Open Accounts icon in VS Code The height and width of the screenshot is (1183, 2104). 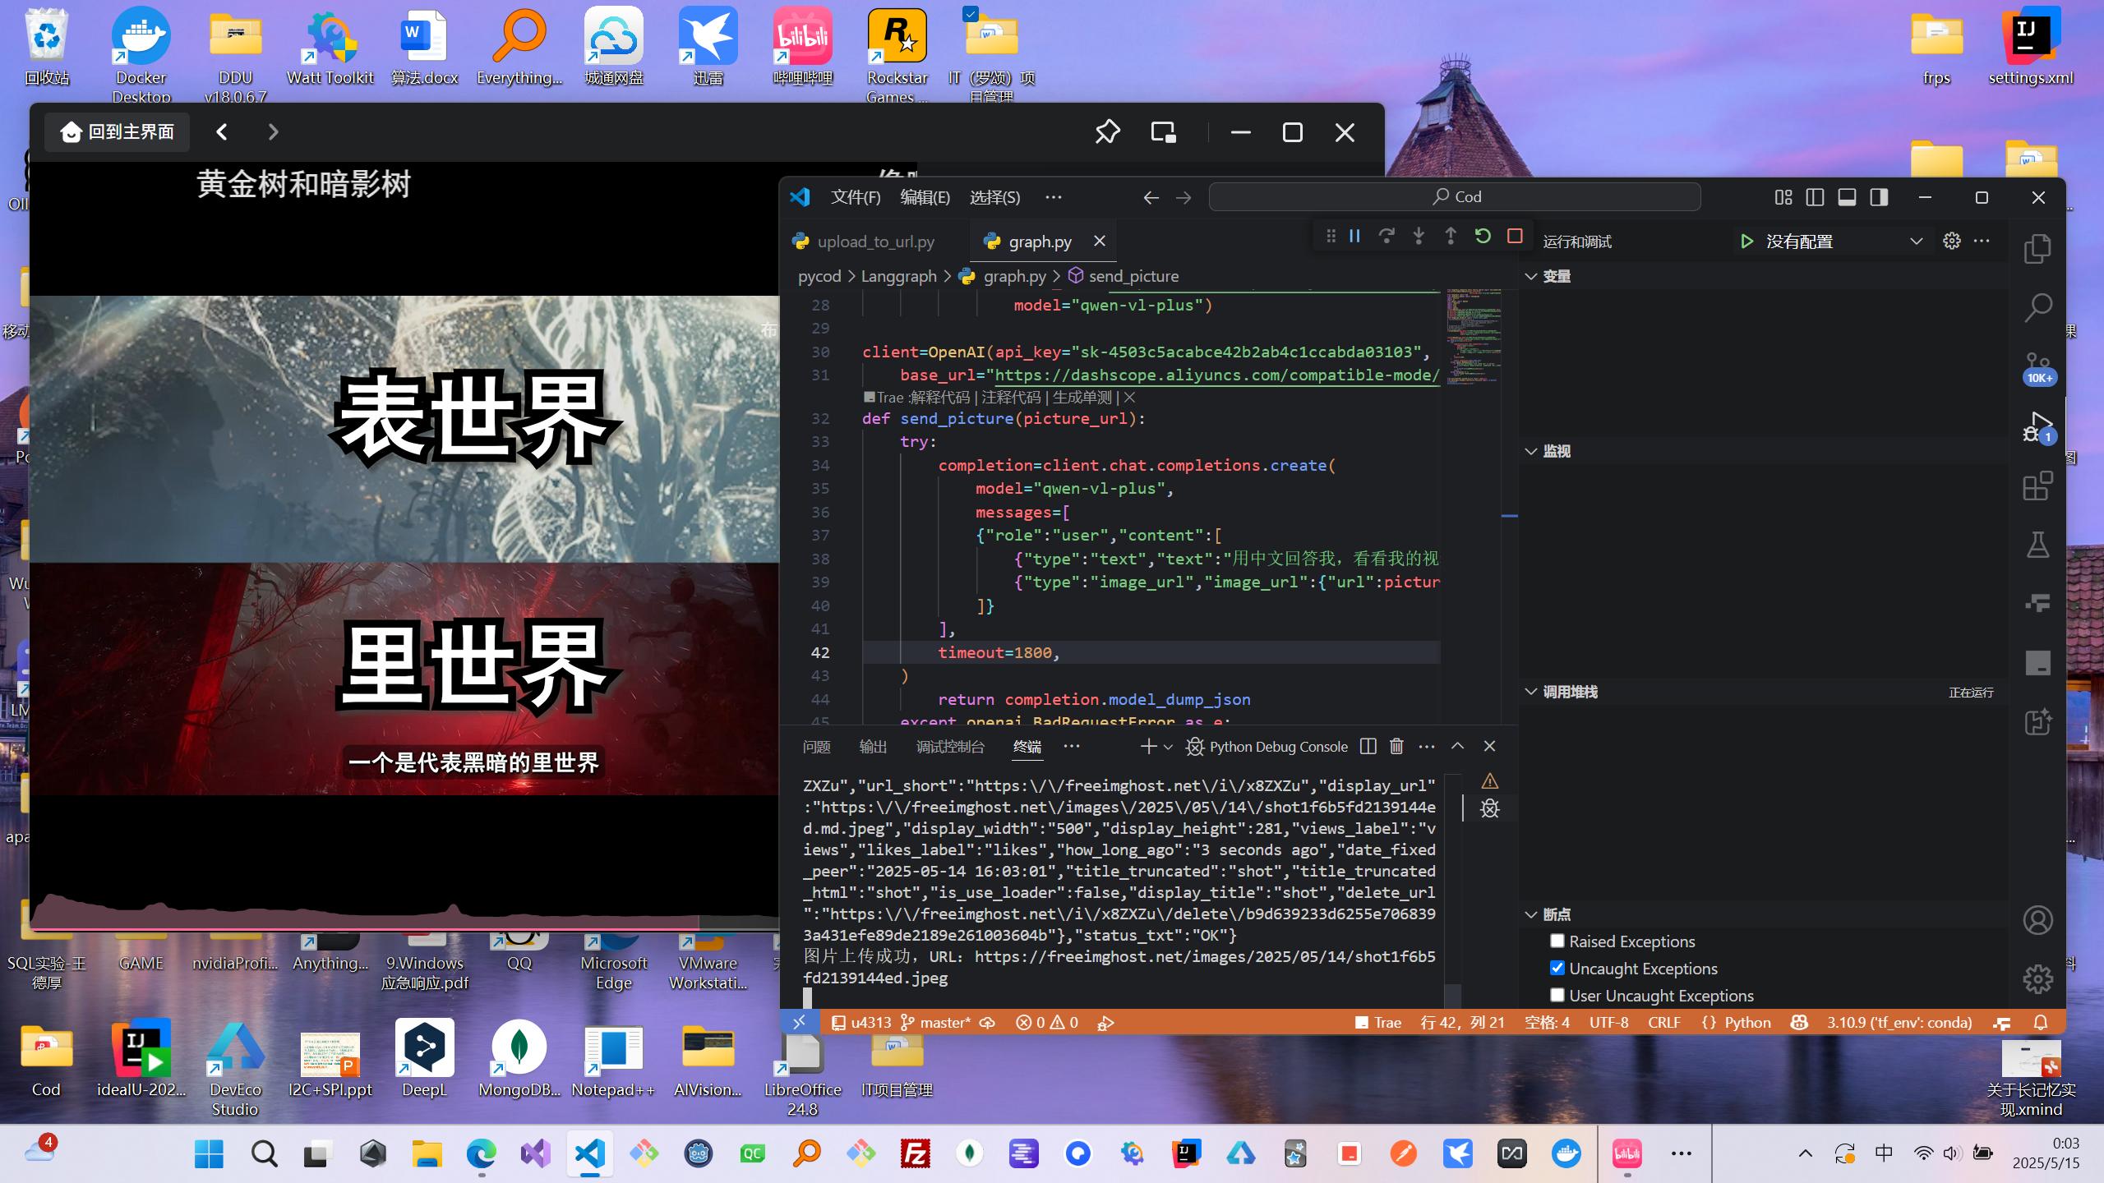tap(2037, 920)
